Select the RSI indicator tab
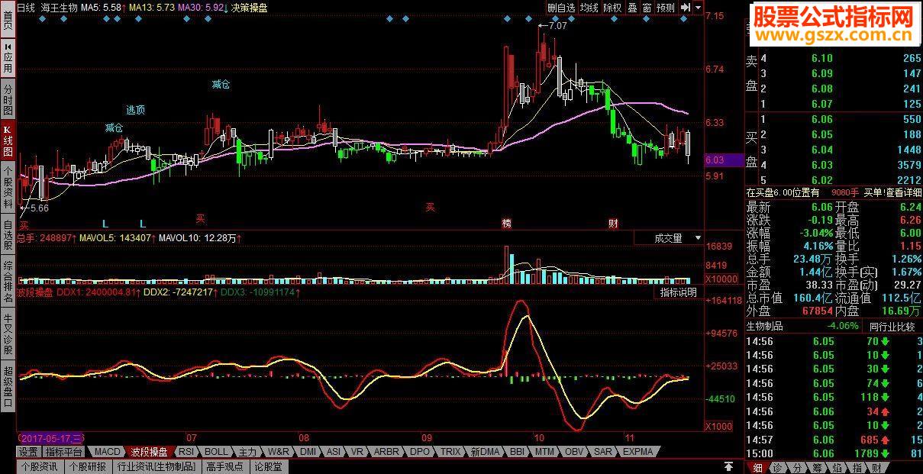 click(187, 452)
